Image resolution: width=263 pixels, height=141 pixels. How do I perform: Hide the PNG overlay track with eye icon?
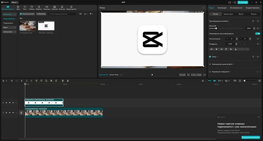coord(10,103)
